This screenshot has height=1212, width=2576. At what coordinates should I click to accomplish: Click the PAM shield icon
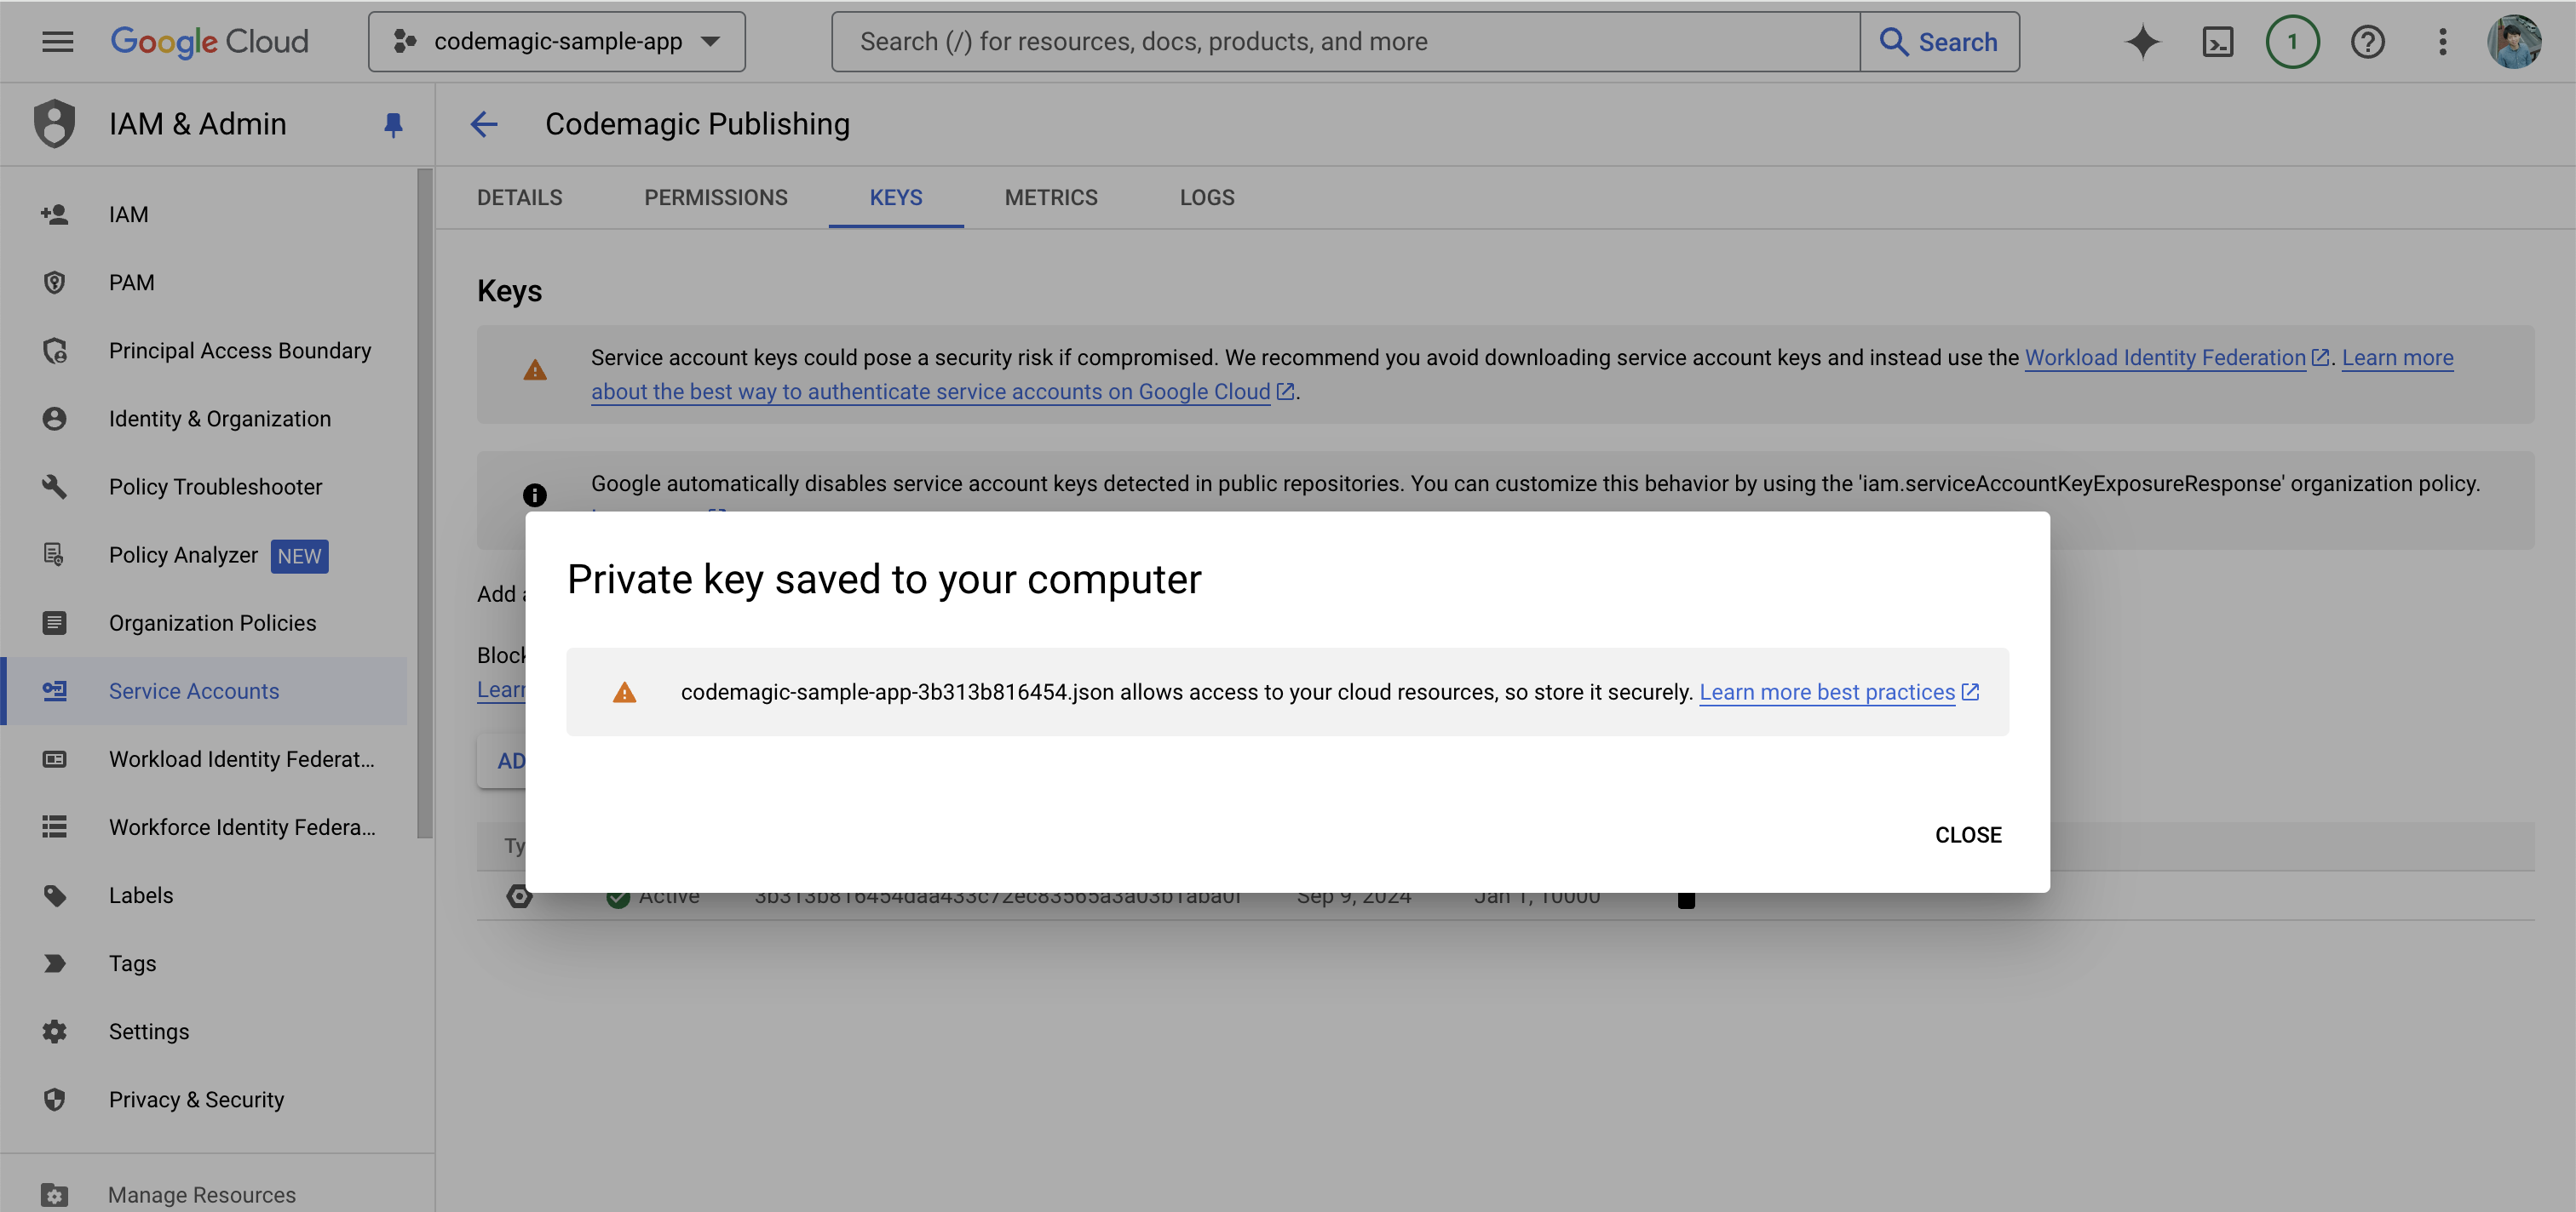click(54, 283)
